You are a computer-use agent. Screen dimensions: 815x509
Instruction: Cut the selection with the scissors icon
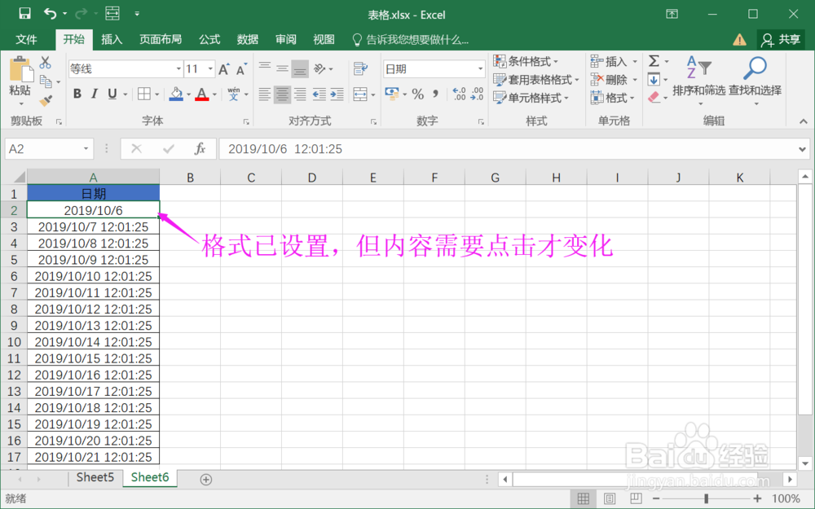(45, 63)
